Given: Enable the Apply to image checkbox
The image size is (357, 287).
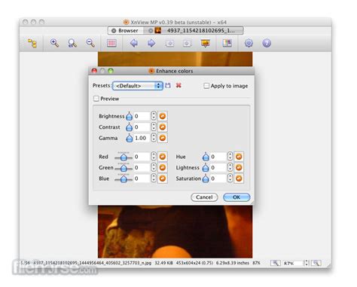Looking at the screenshot, I should 206,86.
